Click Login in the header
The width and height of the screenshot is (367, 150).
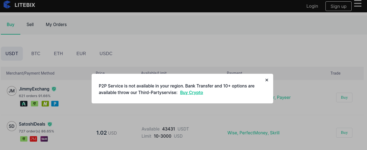click(312, 6)
